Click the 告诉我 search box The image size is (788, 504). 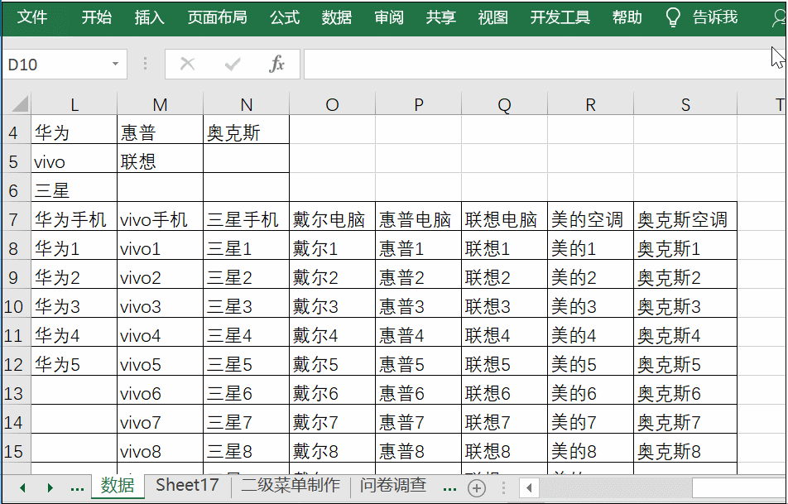tap(715, 17)
